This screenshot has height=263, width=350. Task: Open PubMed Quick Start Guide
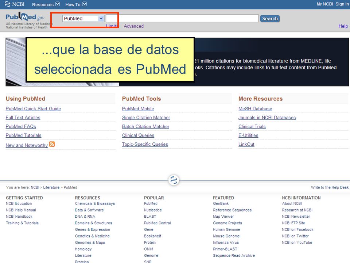pyautogui.click(x=33, y=109)
